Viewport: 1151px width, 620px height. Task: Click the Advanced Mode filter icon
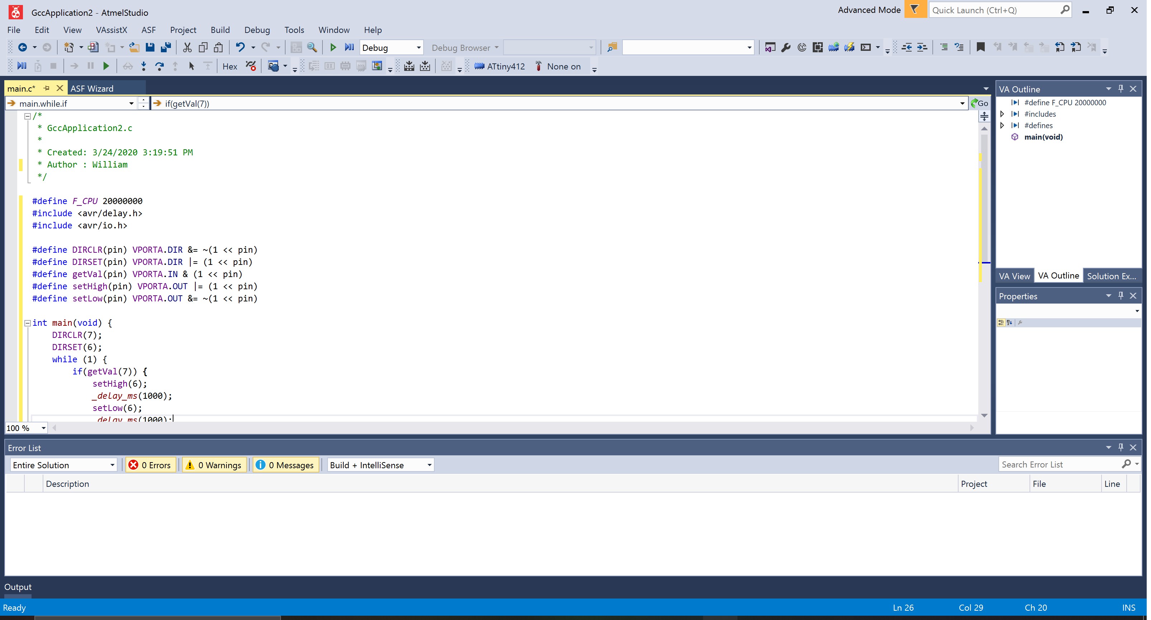tap(915, 9)
